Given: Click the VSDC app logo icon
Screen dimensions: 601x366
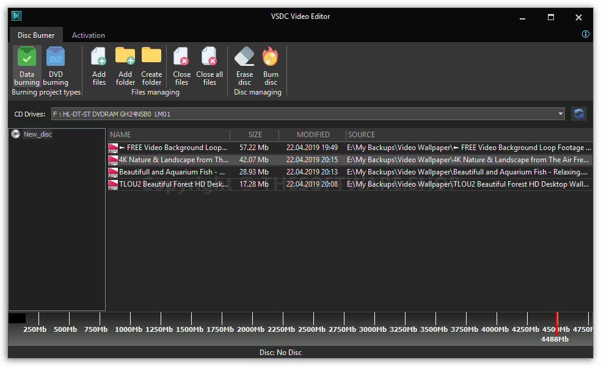Looking at the screenshot, I should pyautogui.click(x=16, y=16).
